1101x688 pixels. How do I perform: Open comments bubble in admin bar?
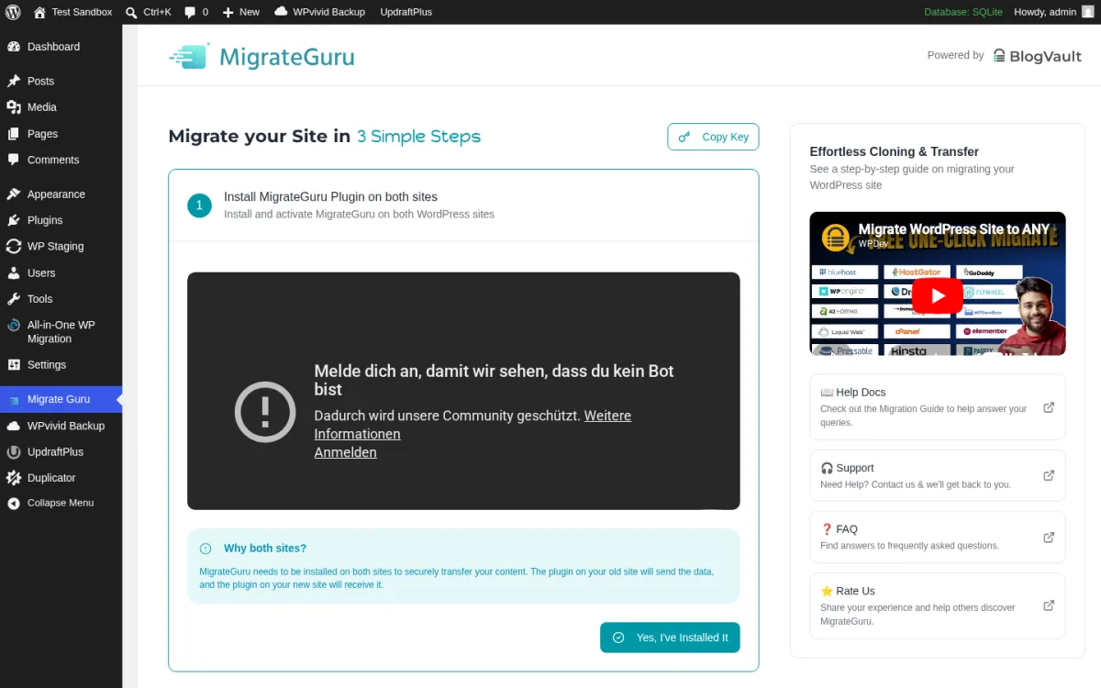pos(190,12)
